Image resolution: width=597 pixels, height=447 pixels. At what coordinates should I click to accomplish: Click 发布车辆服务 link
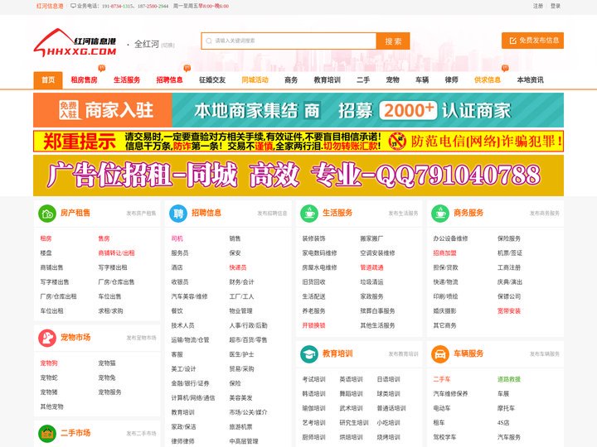click(x=545, y=354)
